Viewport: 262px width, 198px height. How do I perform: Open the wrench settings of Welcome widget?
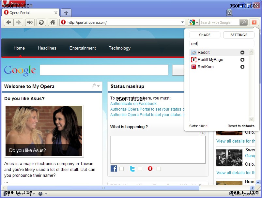[94, 86]
